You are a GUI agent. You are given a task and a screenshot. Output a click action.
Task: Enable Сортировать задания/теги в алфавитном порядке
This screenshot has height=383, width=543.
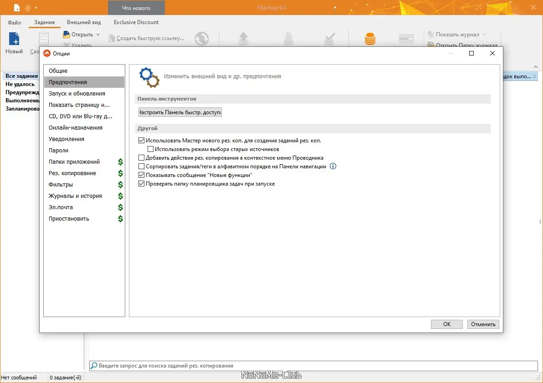coord(141,166)
